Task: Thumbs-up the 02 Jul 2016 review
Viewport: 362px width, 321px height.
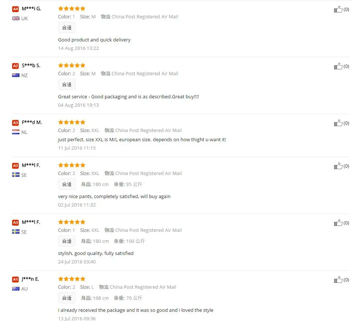Action: [338, 166]
